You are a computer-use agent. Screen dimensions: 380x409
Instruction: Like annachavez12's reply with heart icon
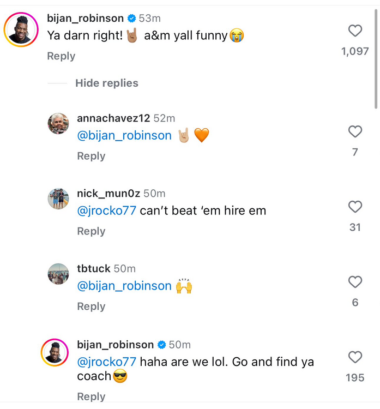point(355,131)
